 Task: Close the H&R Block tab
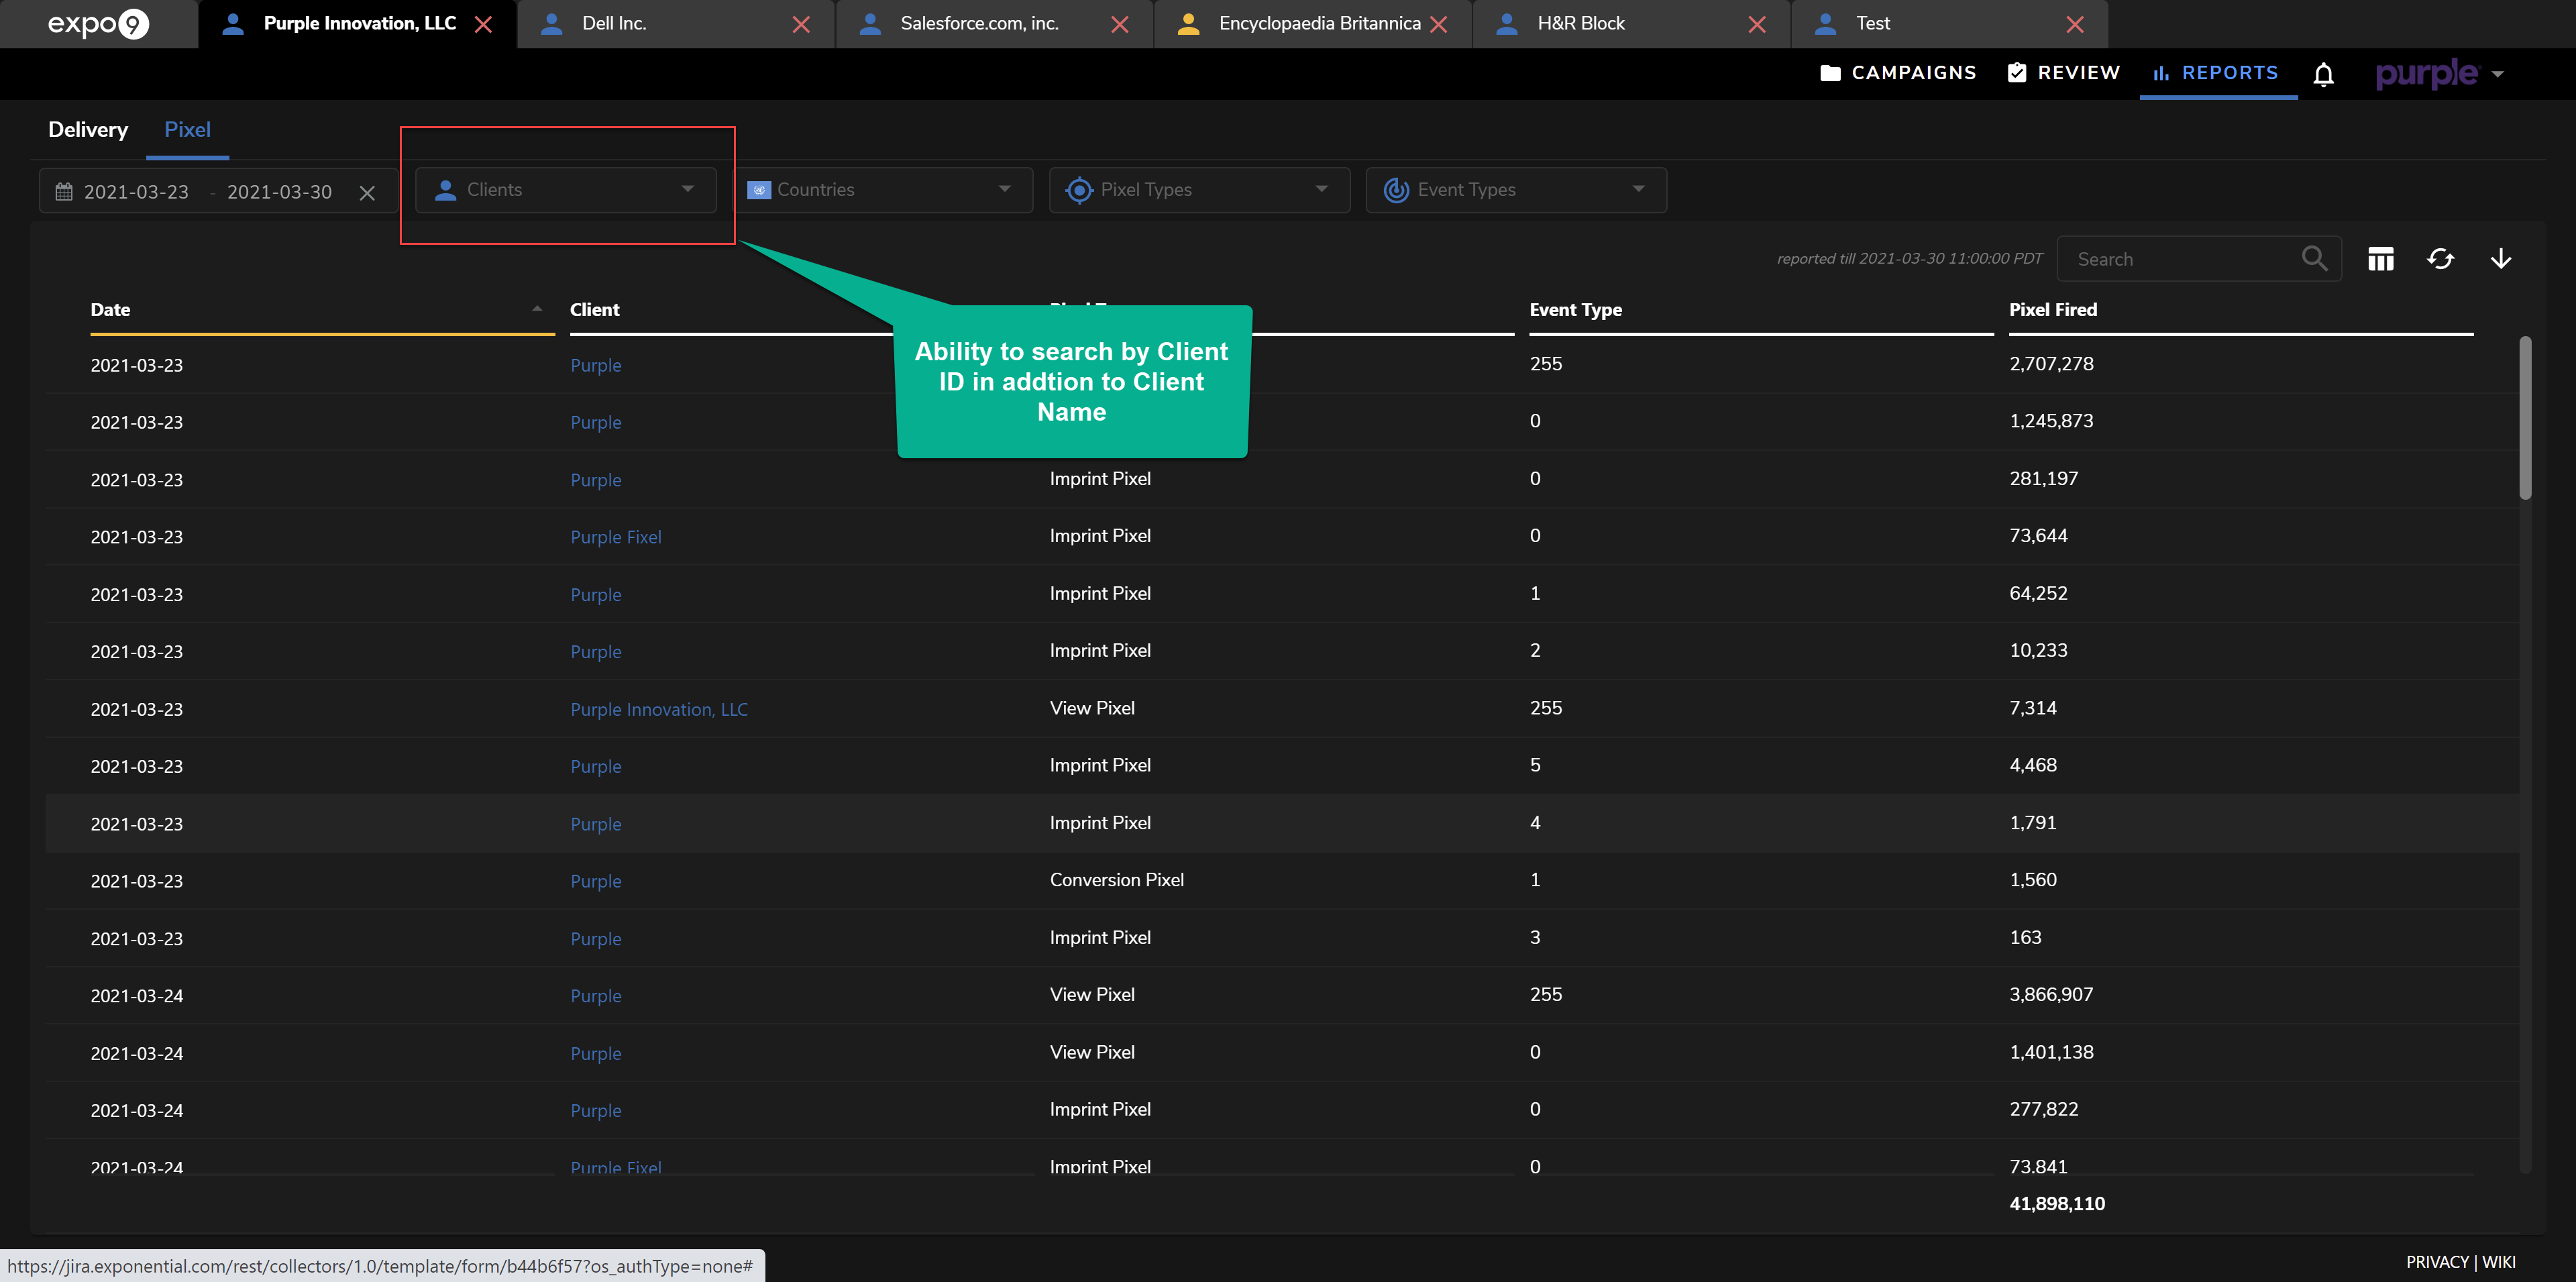click(x=1756, y=24)
